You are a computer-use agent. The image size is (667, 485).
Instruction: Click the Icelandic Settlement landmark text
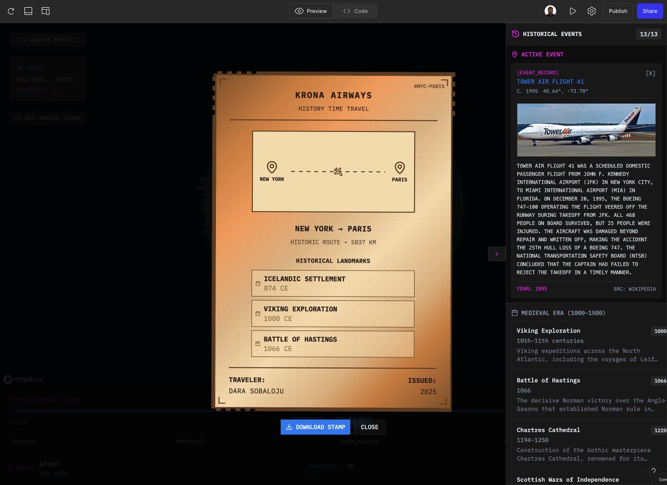coord(305,279)
